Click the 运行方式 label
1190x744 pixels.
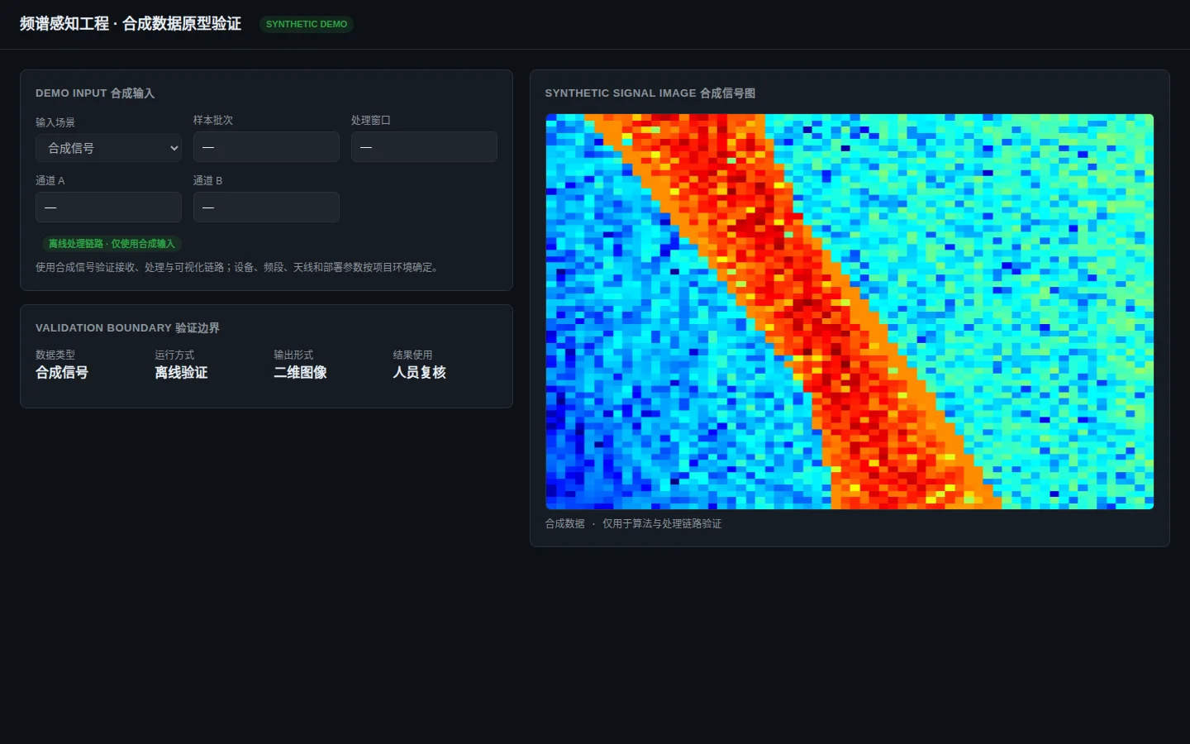point(174,355)
